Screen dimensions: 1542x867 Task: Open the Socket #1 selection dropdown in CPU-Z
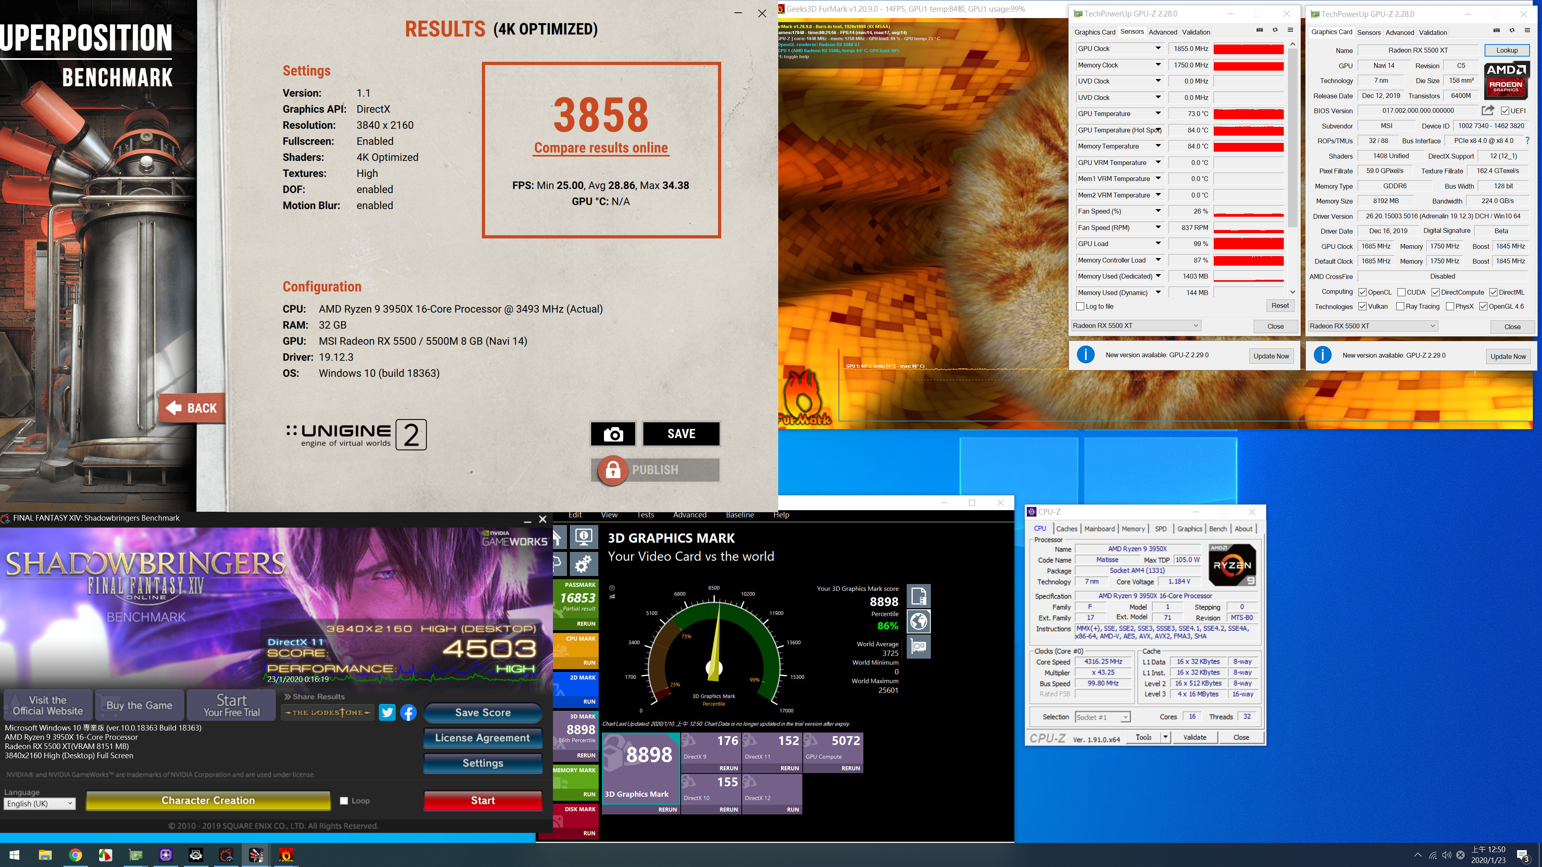[1102, 717]
